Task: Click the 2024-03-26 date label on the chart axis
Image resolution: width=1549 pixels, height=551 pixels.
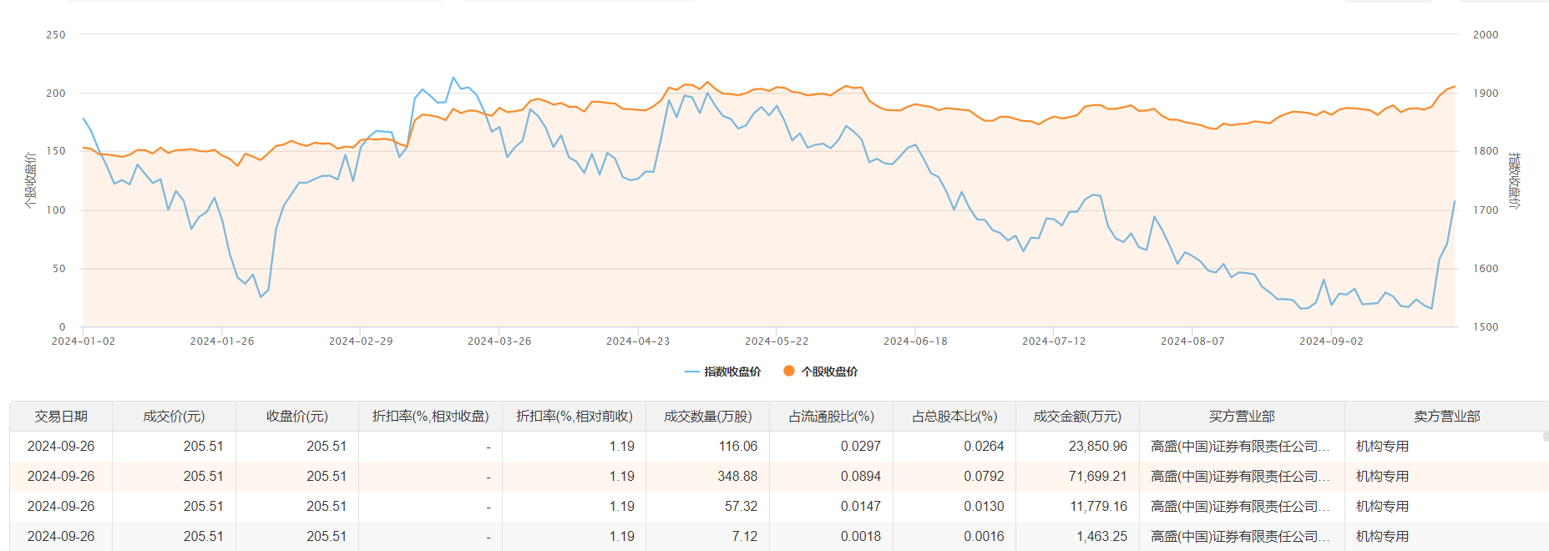Action: click(499, 341)
